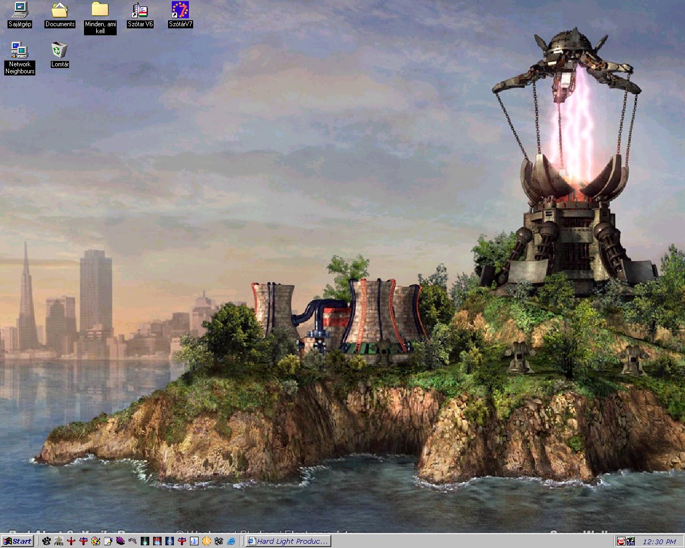Screen dimensions: 685x548
Task: Launch Internet Explorer from quick launch
Action: pyautogui.click(x=231, y=541)
